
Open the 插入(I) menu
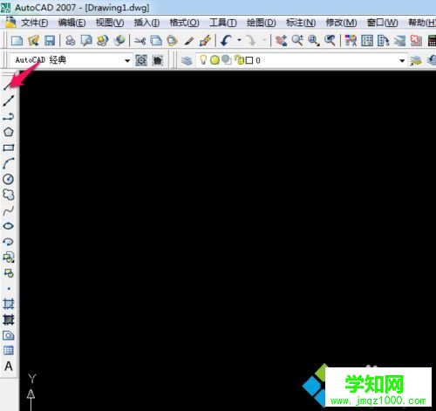(146, 23)
